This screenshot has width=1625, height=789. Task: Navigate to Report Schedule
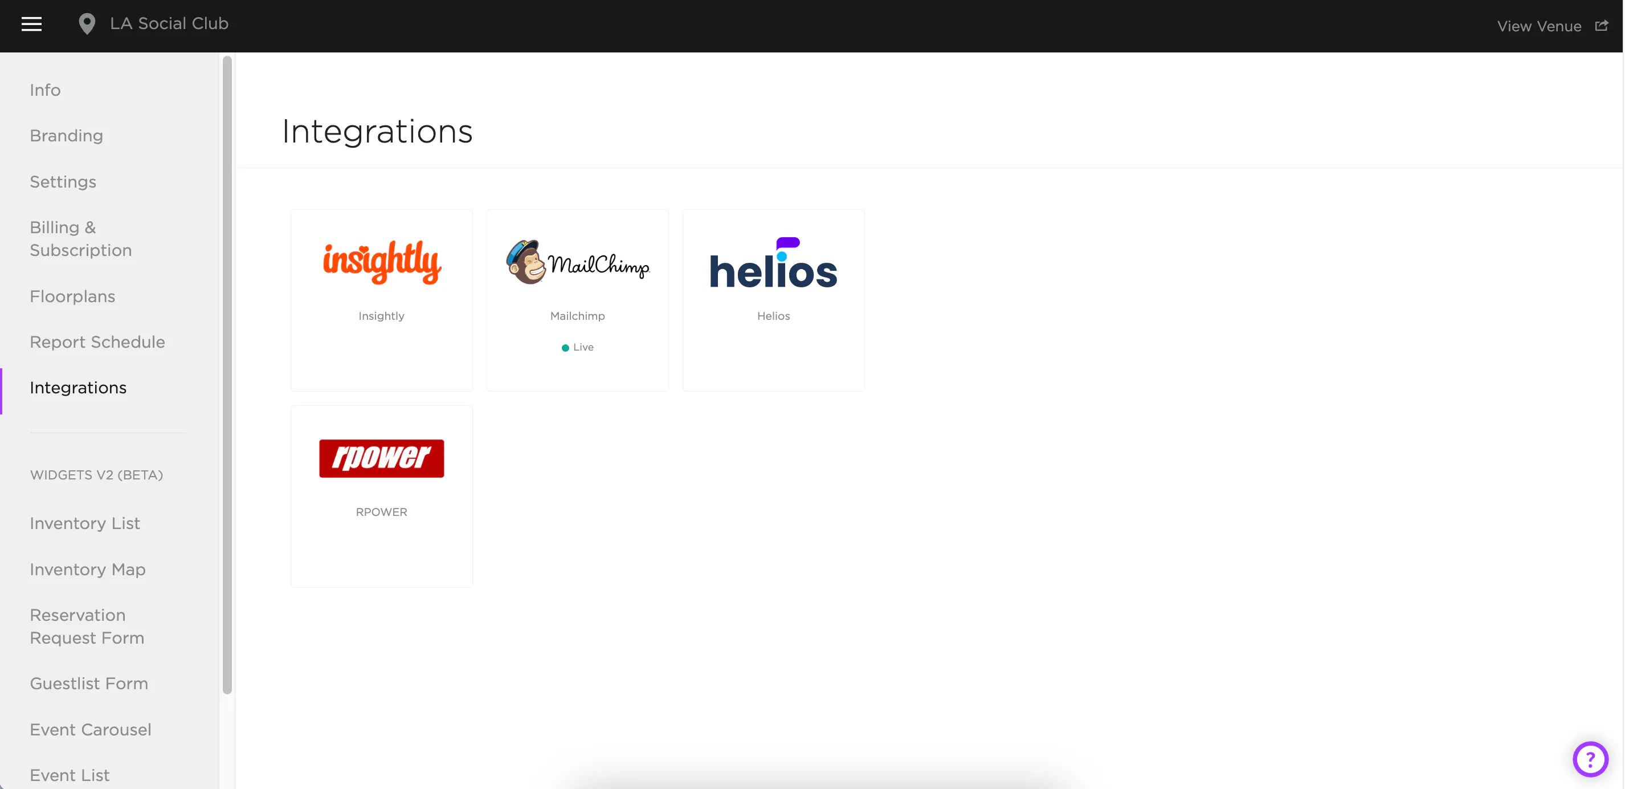(x=97, y=342)
